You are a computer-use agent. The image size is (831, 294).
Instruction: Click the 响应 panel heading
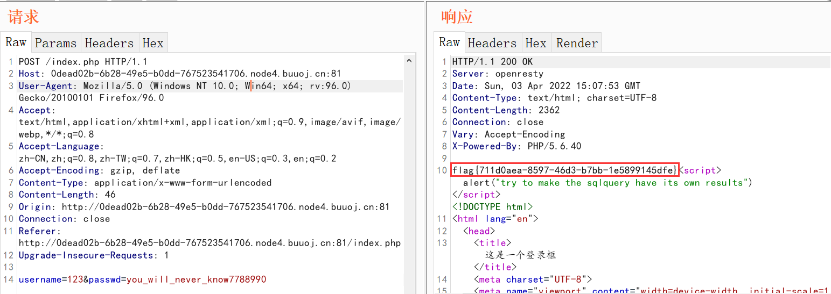[x=456, y=17]
